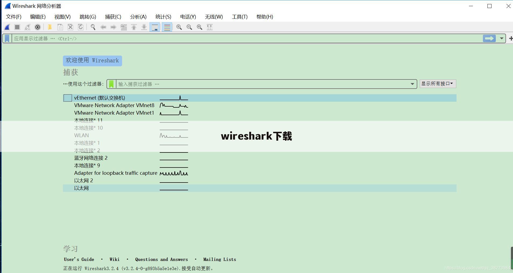Click the display filter input field
Viewport: 513px width, 273px height.
point(247,38)
